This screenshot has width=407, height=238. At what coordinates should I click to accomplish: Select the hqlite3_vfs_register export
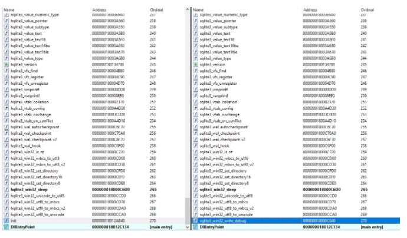pyautogui.click(x=93, y=77)
